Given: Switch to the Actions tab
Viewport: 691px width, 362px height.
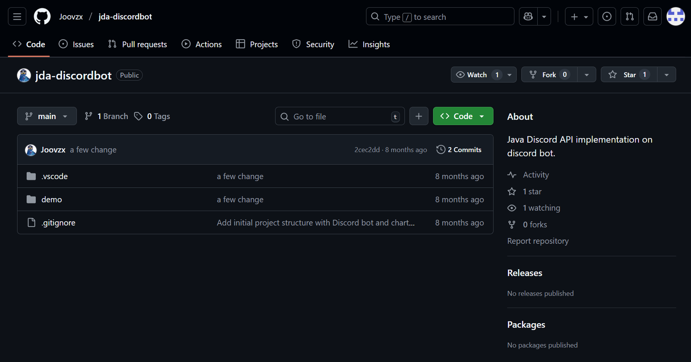Looking at the screenshot, I should pos(202,44).
